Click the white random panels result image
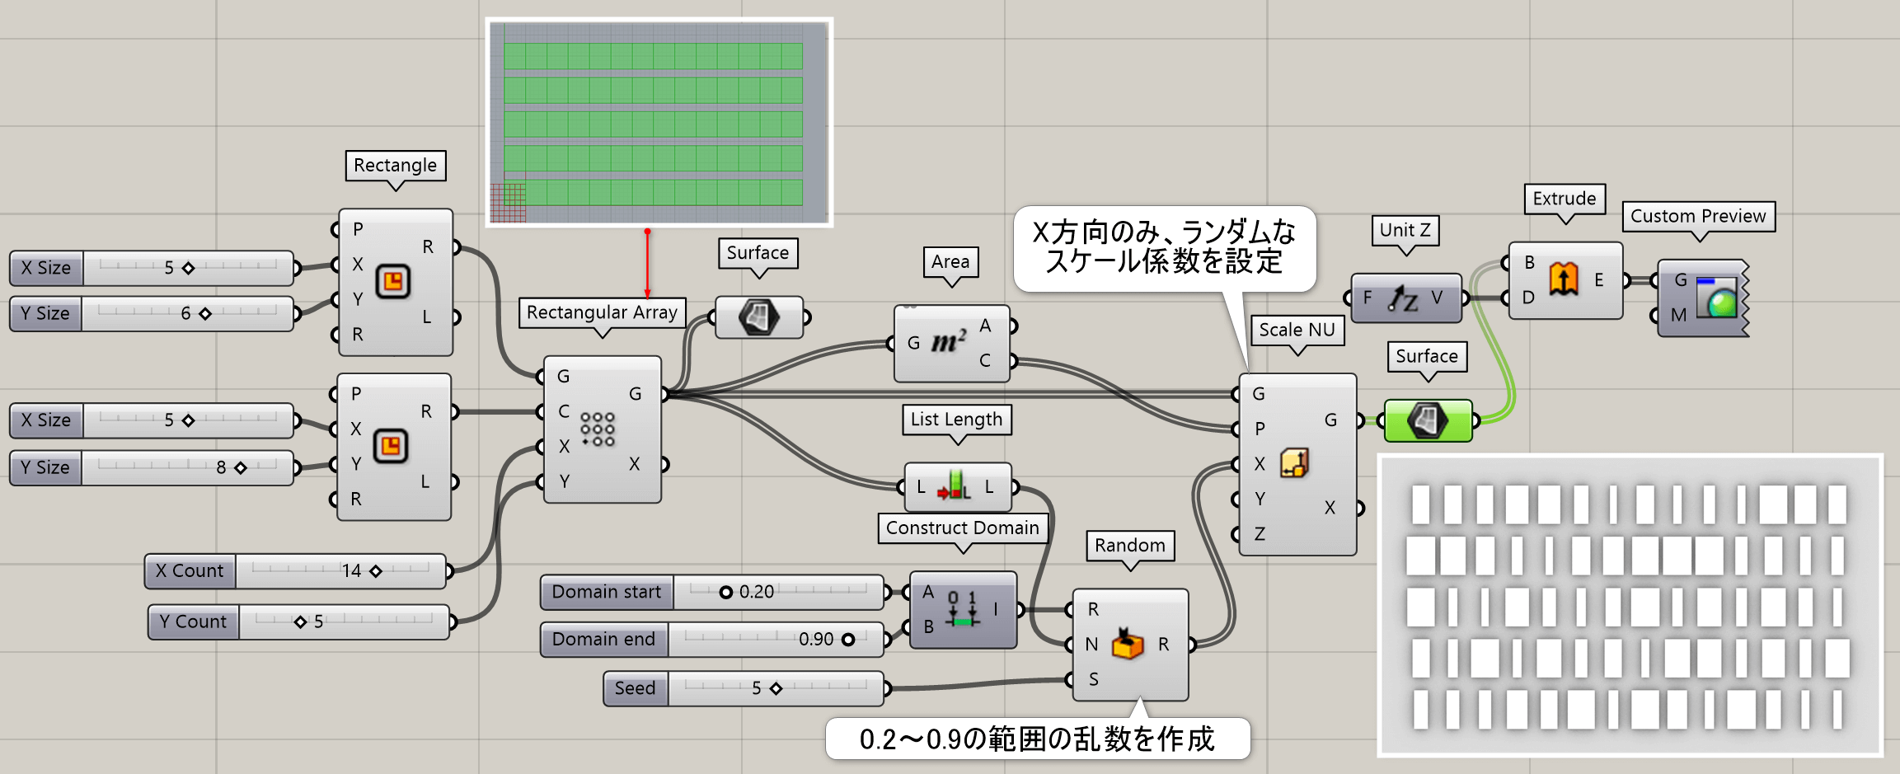 (x=1630, y=605)
